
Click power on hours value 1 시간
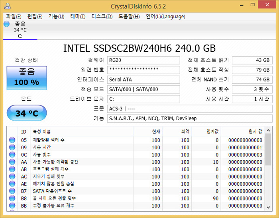(252, 99)
